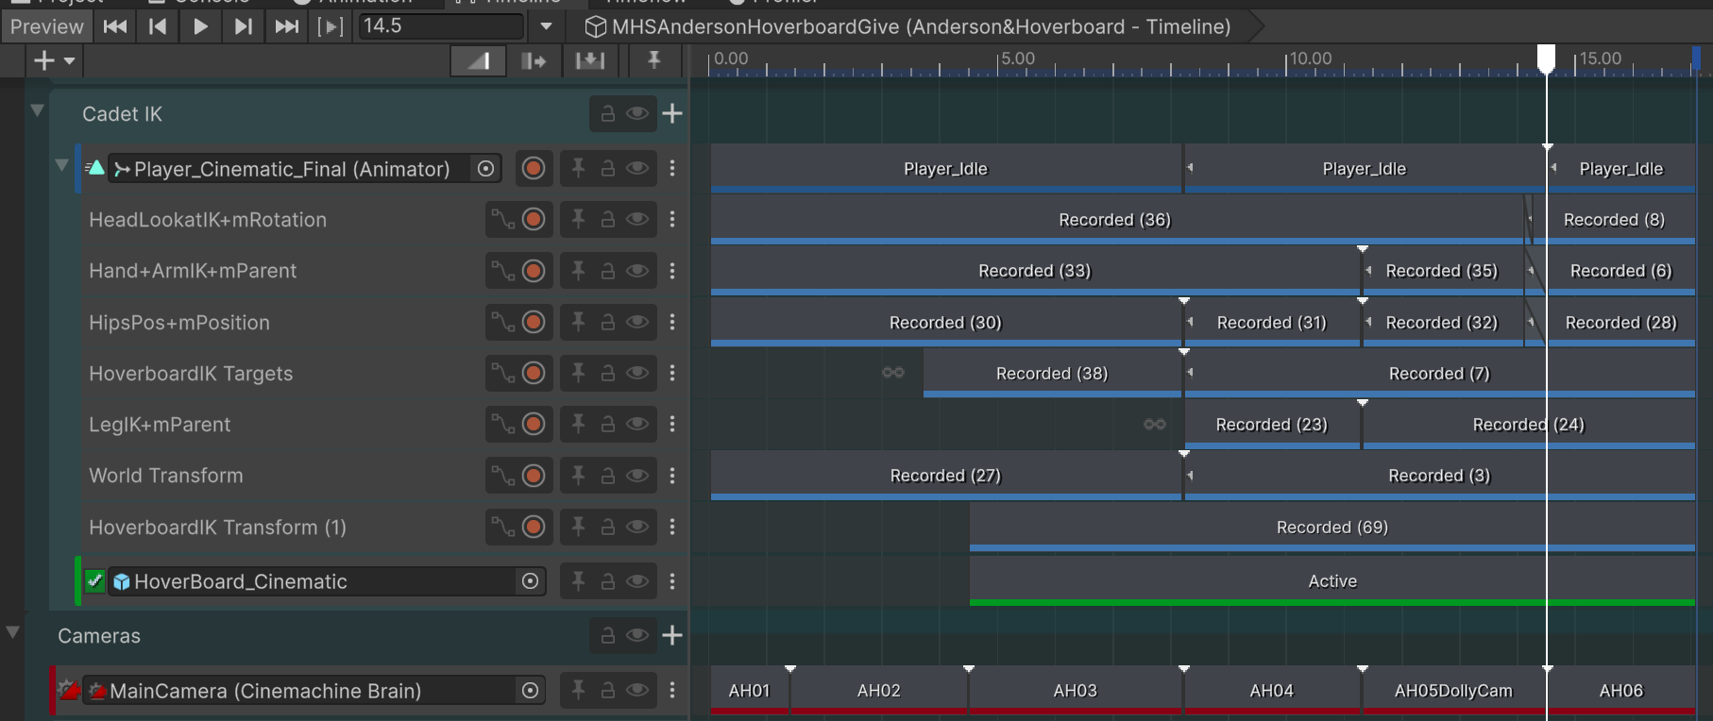The image size is (1713, 721).
Task: Toggle the HoverBoard_Cinematic track checkbox
Action: click(94, 581)
